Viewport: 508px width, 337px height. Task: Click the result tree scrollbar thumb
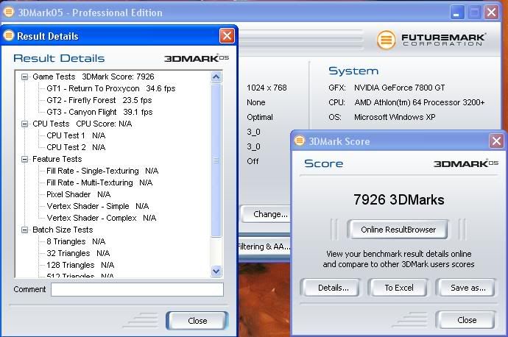216,160
